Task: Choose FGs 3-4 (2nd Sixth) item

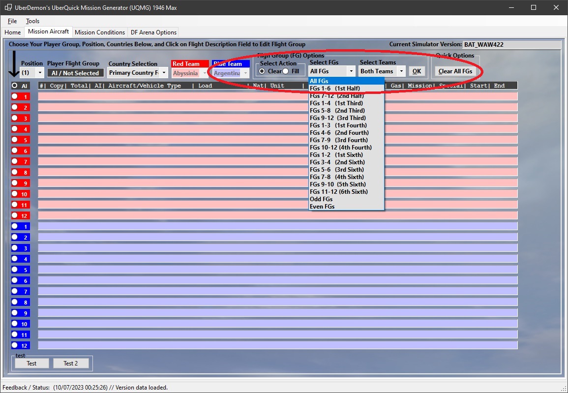Action: point(346,162)
